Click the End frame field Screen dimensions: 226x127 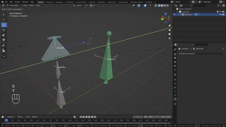(165, 117)
